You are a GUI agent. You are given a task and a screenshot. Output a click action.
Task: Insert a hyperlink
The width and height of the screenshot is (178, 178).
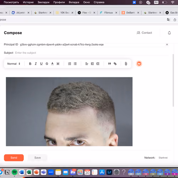pos(115,64)
